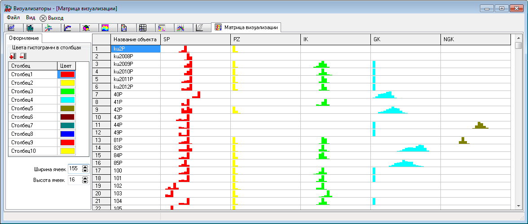This screenshot has width=528, height=224.
Task: Select the Матрица визуализации tab
Action: coord(246,27)
